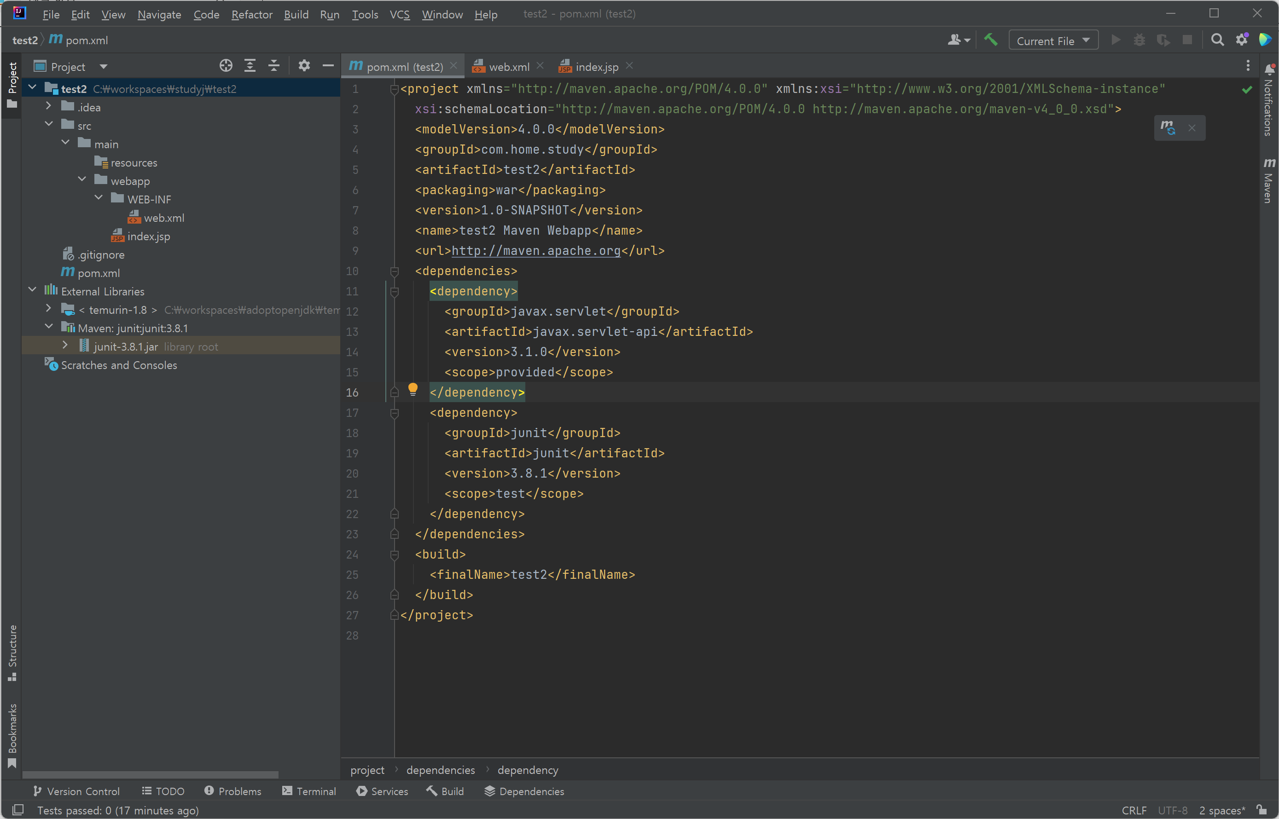Switch to the web.xml editor tab
The width and height of the screenshot is (1279, 819).
[509, 67]
